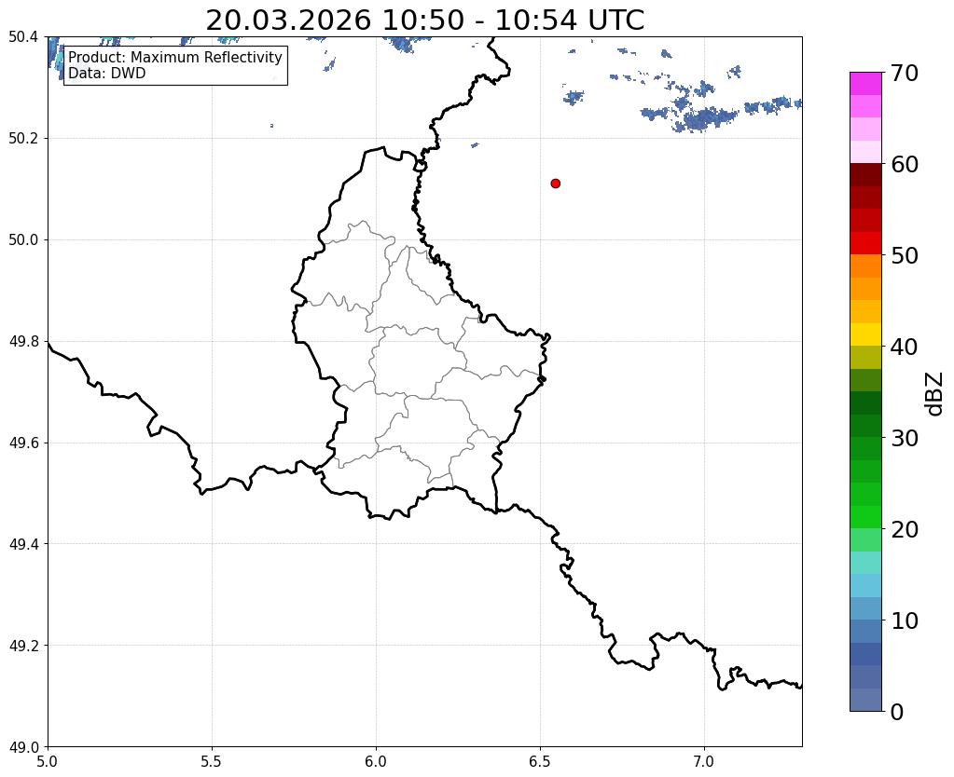Click the 40 tick label on the colorbar

(x=905, y=347)
